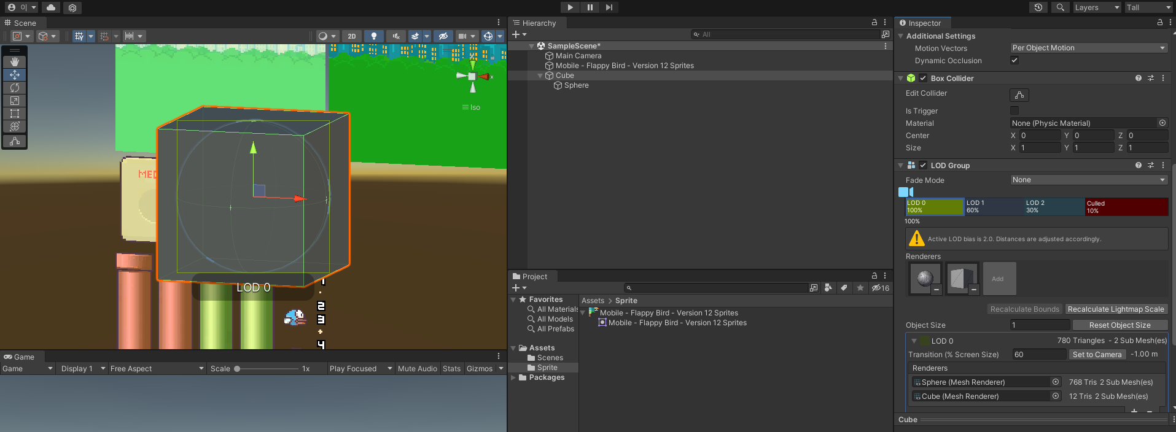Select the Move tool
Screen dimensions: 1176x432
click(15, 75)
